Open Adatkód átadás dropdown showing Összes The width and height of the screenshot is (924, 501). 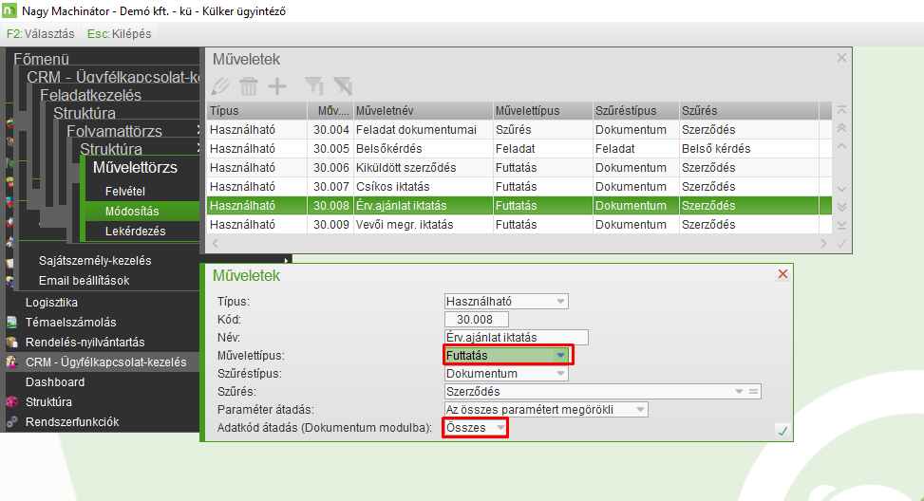(500, 427)
